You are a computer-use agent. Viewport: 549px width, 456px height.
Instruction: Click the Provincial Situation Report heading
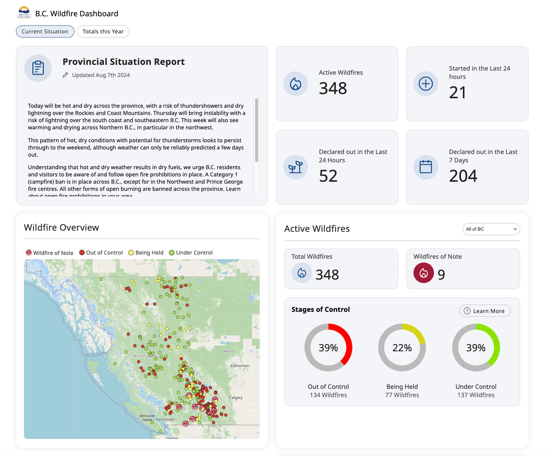(x=124, y=62)
